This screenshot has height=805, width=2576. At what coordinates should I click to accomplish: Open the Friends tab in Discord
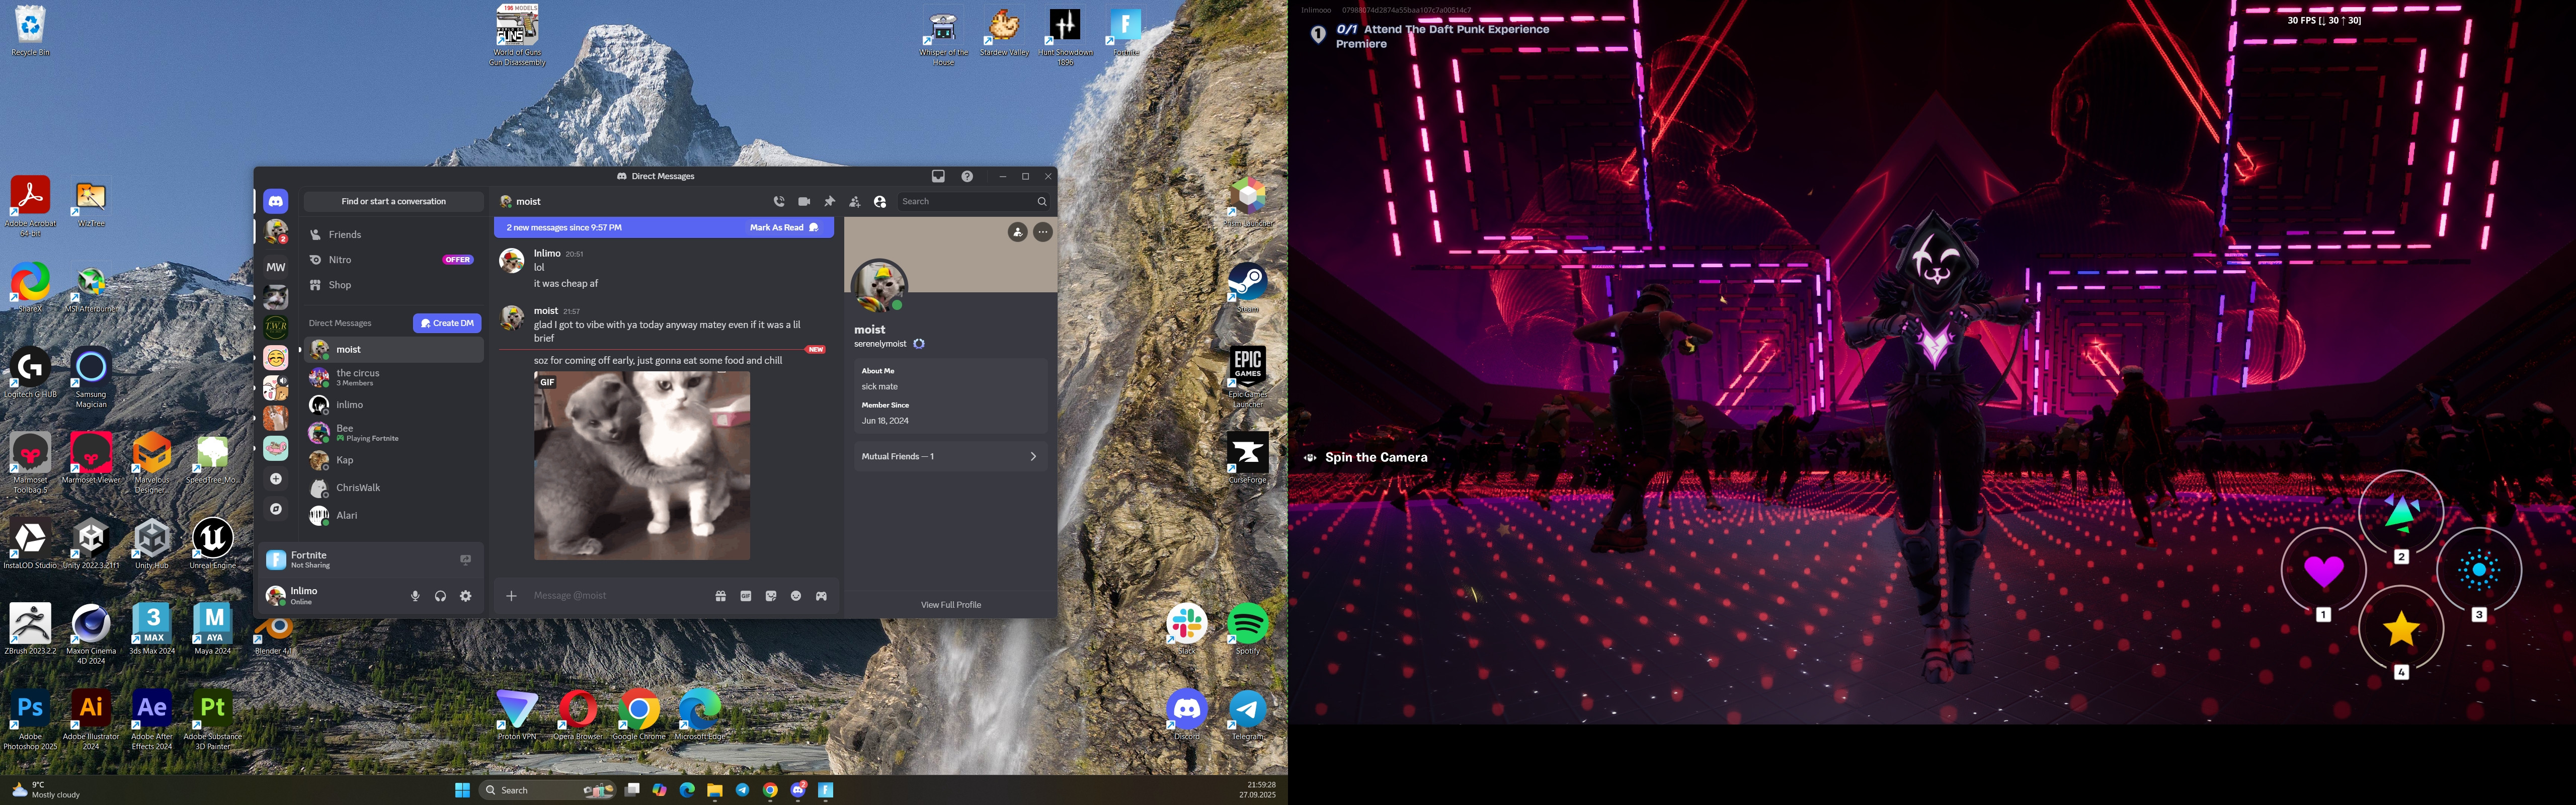pyautogui.click(x=345, y=234)
